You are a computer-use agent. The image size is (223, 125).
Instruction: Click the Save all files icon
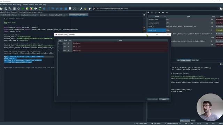pos(10,9)
